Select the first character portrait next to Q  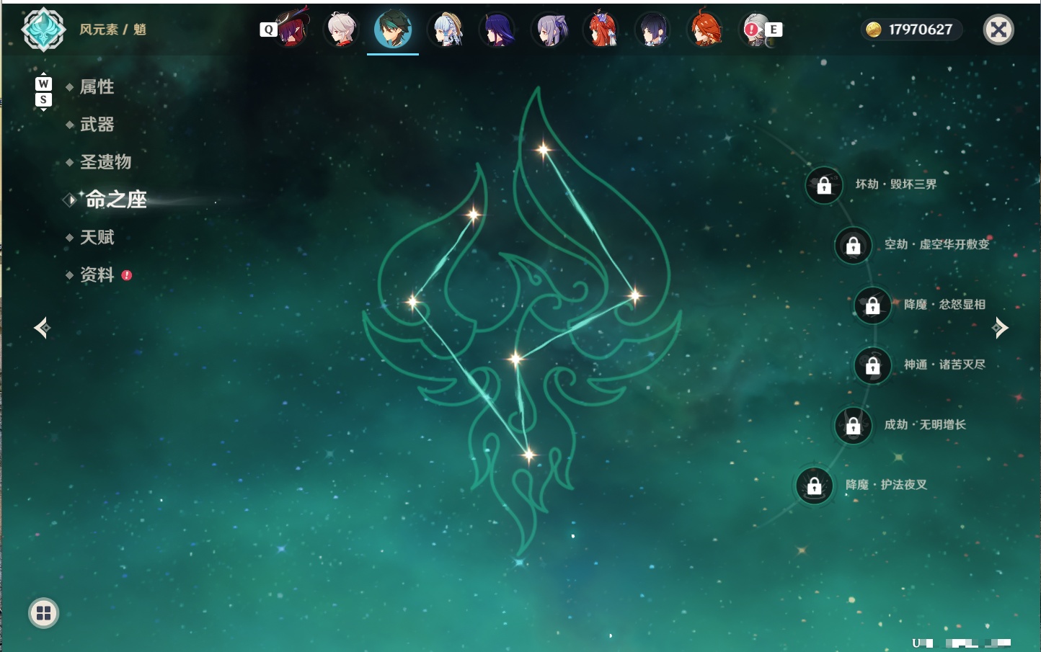click(291, 30)
